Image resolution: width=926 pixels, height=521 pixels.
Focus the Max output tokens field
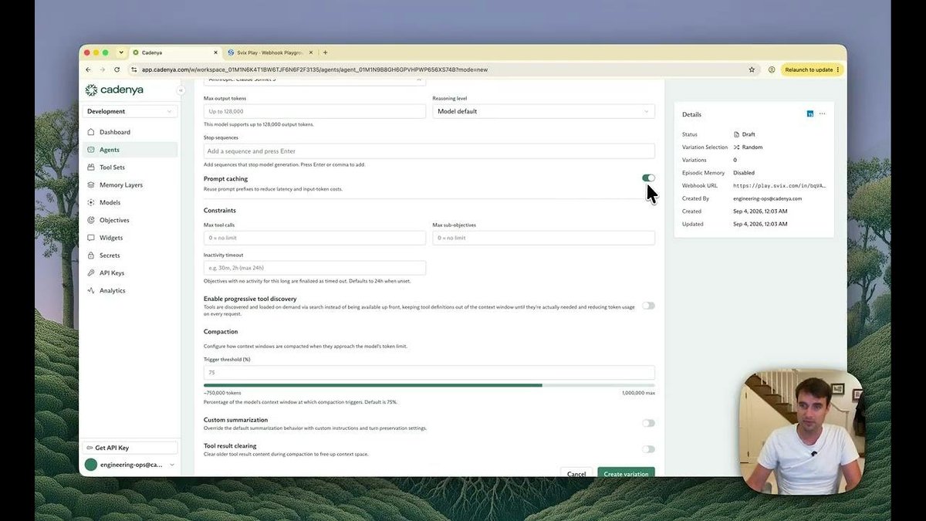(315, 111)
